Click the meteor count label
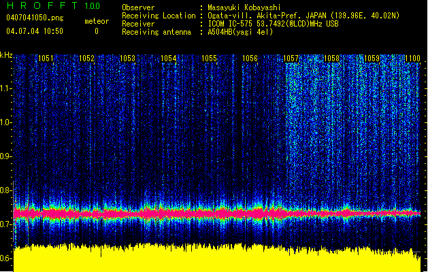Image resolution: width=428 pixels, height=272 pixels. click(96, 21)
